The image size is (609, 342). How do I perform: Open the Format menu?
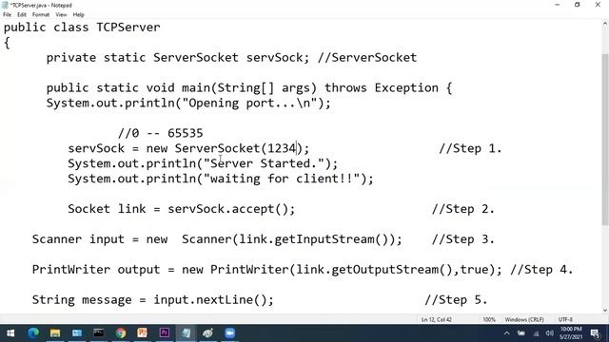coord(41,15)
